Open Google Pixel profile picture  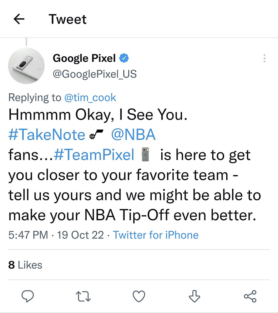click(26, 66)
